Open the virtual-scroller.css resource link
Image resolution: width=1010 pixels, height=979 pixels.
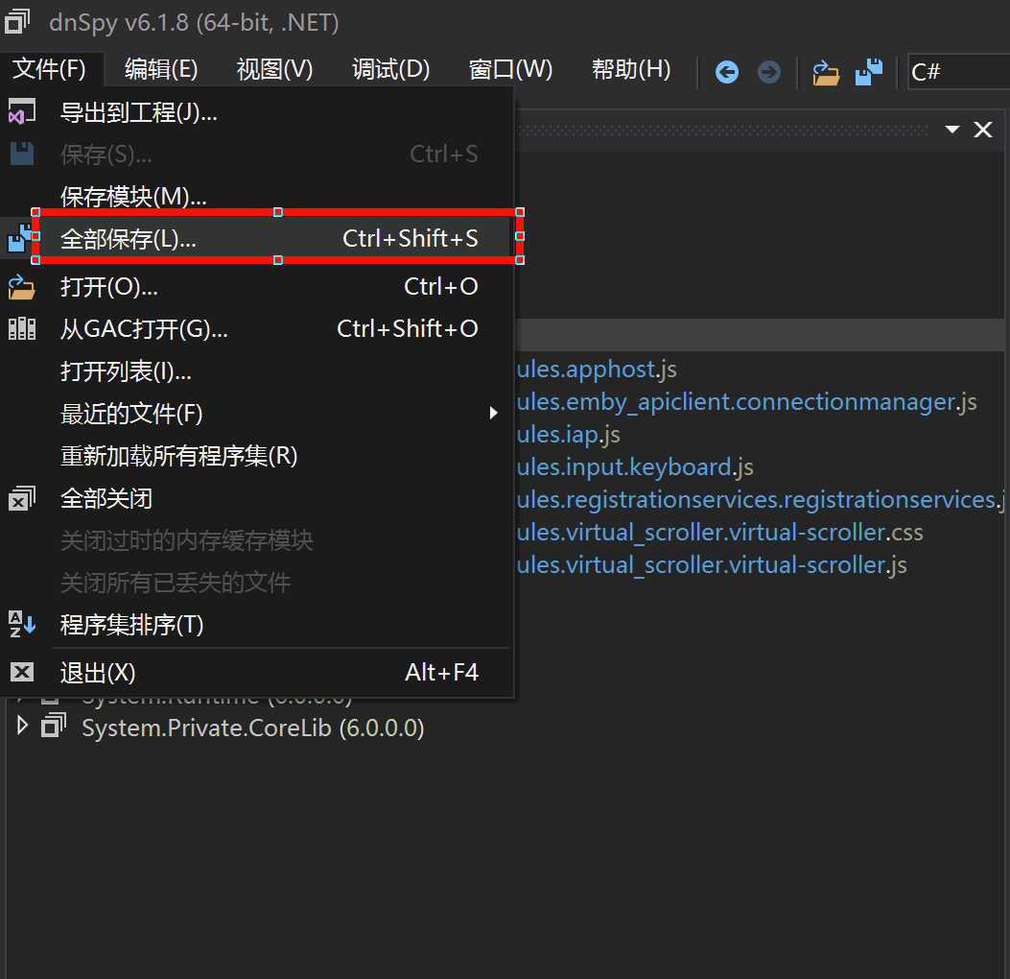(x=719, y=532)
